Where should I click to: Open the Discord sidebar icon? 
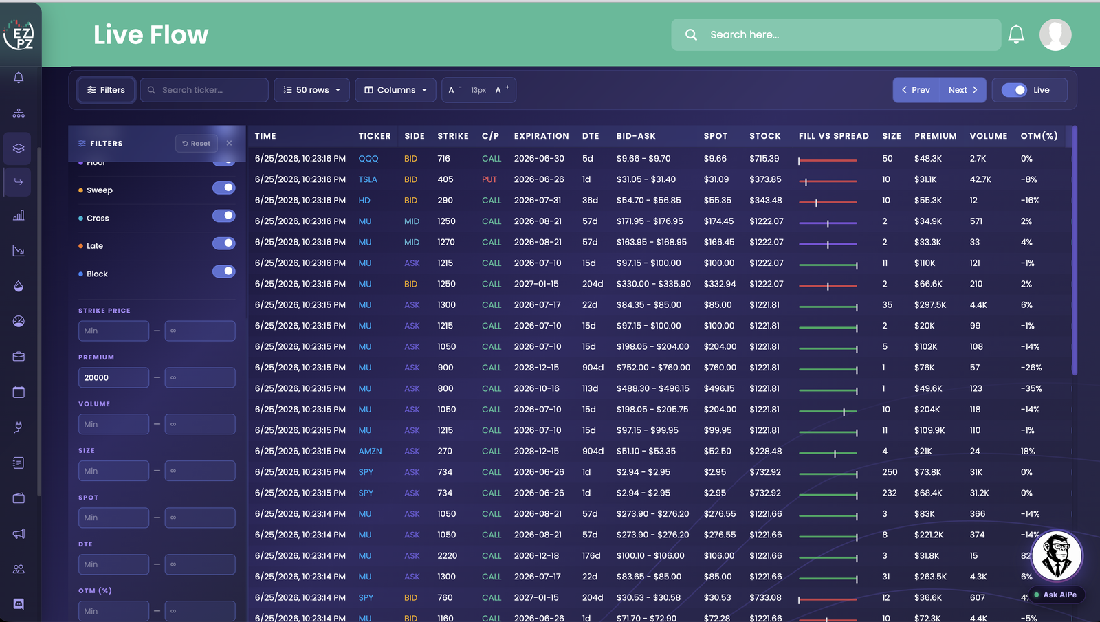point(19,604)
